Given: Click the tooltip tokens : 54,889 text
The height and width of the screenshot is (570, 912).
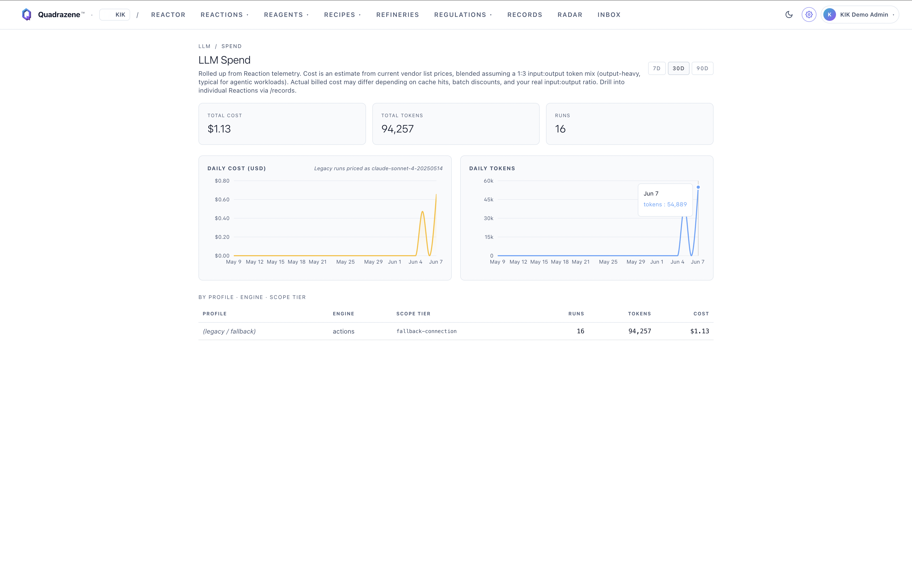Looking at the screenshot, I should pos(665,204).
